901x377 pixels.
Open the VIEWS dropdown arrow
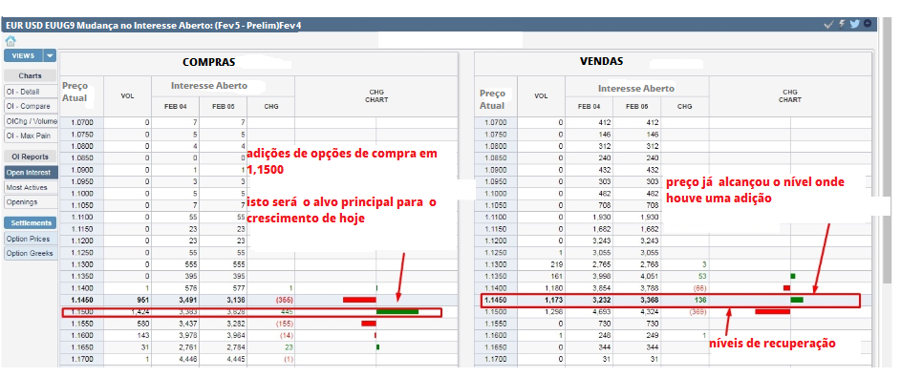point(50,55)
